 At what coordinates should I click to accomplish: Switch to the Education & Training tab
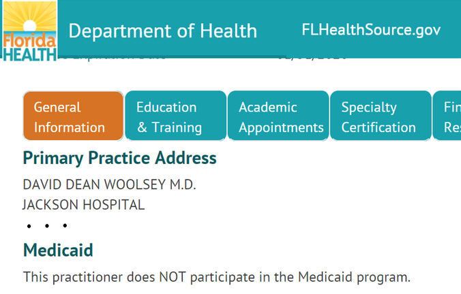175,116
